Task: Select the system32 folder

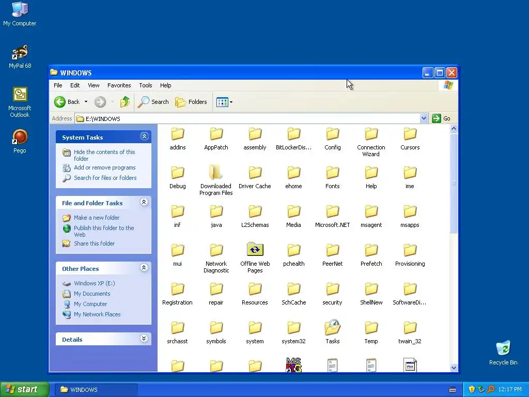Action: 293,332
